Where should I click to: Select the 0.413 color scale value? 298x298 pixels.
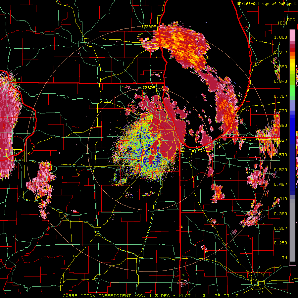pyautogui.click(x=280, y=199)
